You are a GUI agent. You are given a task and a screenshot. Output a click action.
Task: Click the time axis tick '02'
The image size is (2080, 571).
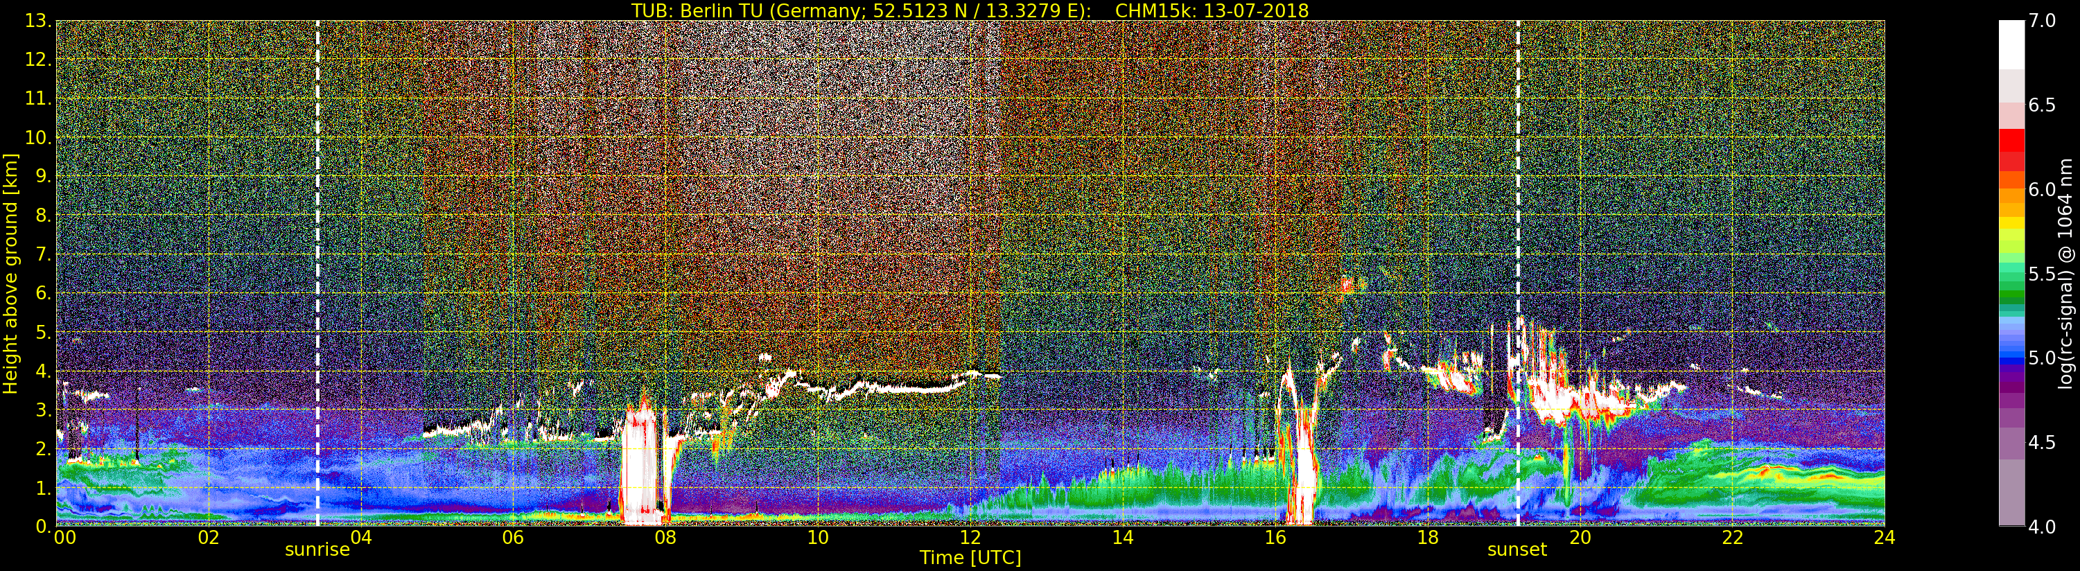(209, 538)
